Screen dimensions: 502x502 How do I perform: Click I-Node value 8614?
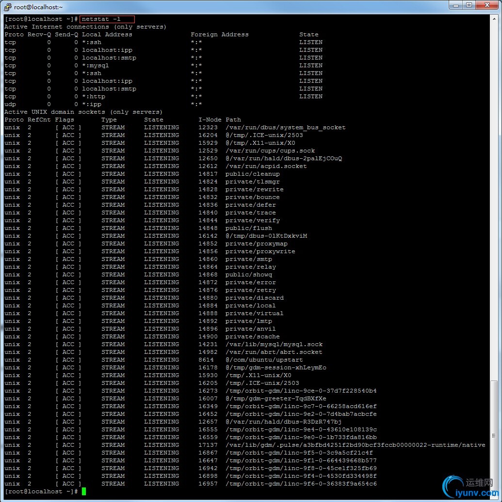click(x=206, y=360)
